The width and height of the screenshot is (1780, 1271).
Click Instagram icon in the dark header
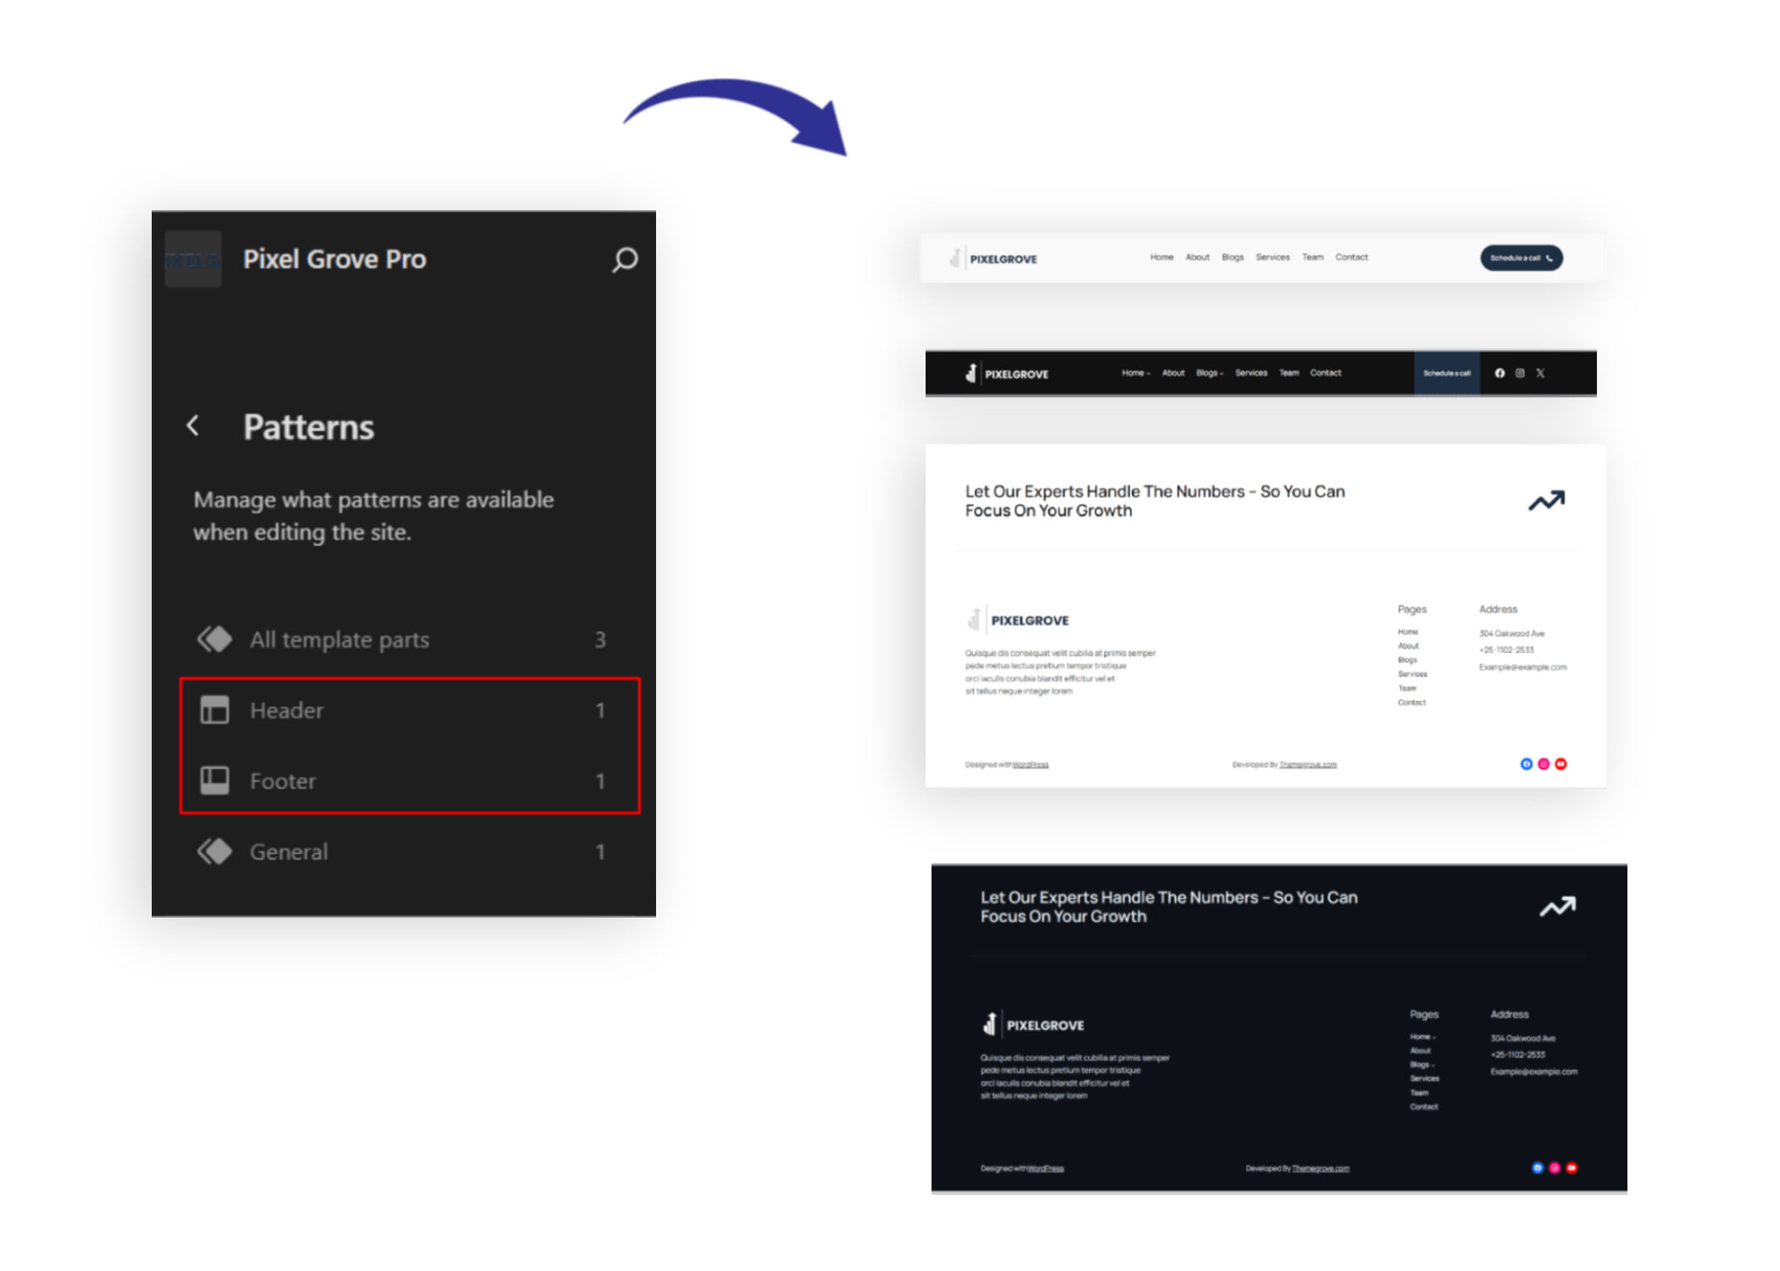[x=1520, y=373]
